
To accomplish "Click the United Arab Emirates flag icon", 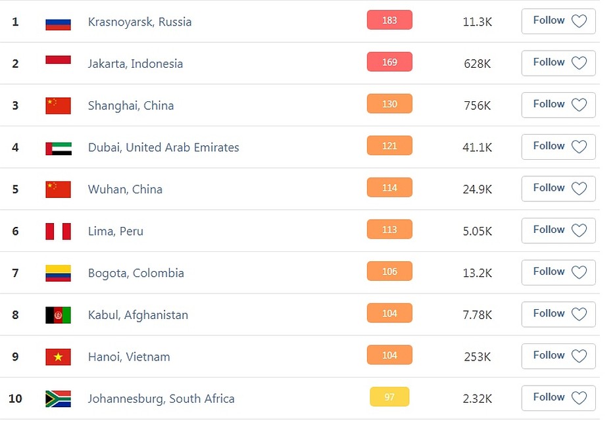I will click(x=58, y=147).
